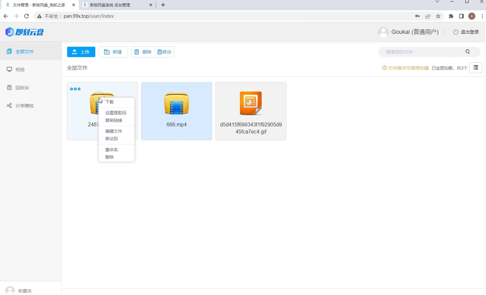
Task: Click the address bar URL
Action: pyautogui.click(x=89, y=16)
